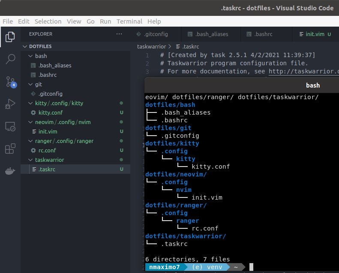Click the taskwarrior breadcrumb segment
The height and width of the screenshot is (273, 339).
pos(152,46)
